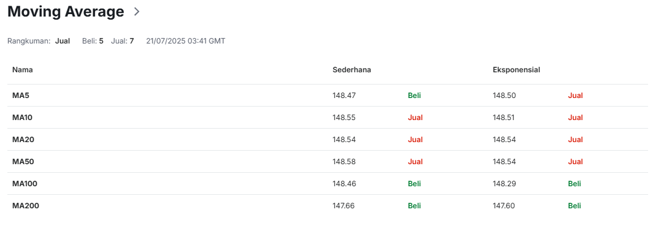Click the MA200 exponential Beli signal
Image resolution: width=653 pixels, height=242 pixels.
pyautogui.click(x=575, y=205)
